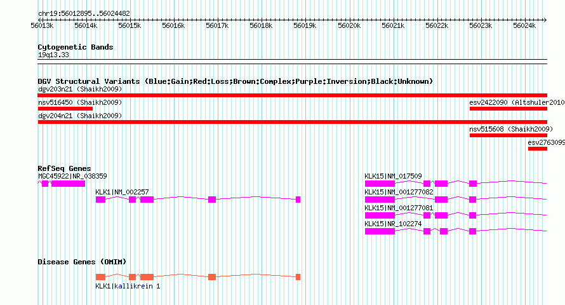Click the first magenta exon of KLK1 NM_002257

[x=100, y=200]
